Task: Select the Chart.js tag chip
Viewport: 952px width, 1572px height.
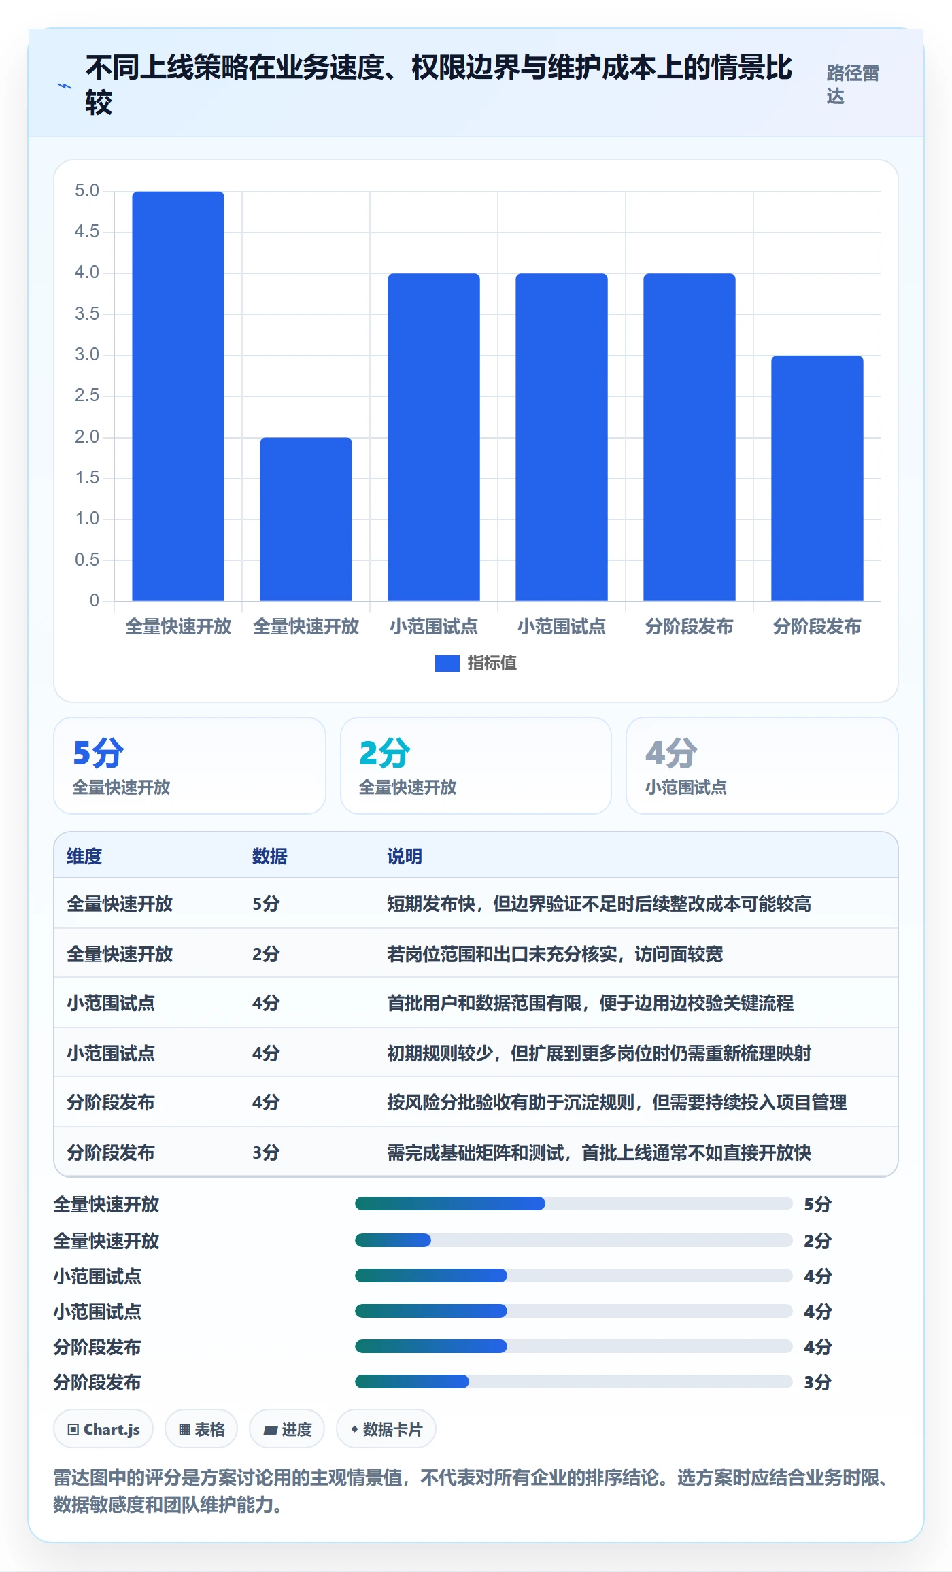Action: tap(103, 1429)
